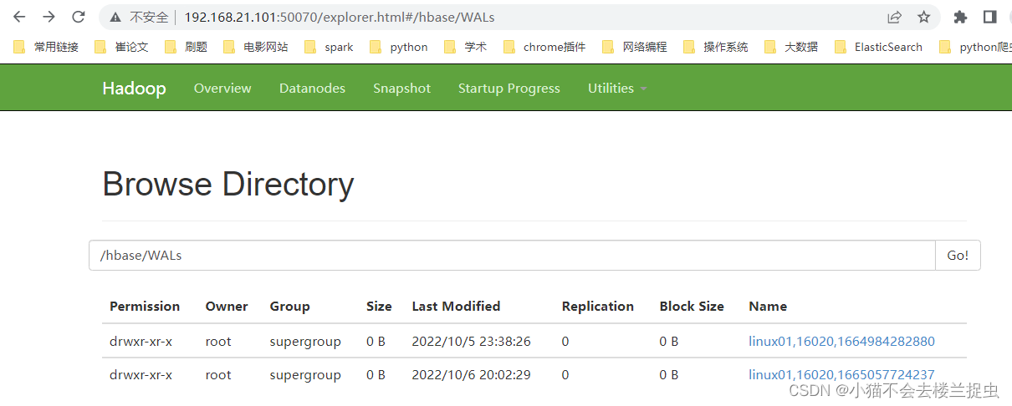
Task: Open directory linux01,16020,1664984282880
Action: tap(841, 341)
